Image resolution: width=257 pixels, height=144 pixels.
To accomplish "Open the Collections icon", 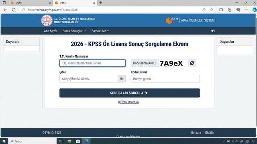I will [230, 10].
